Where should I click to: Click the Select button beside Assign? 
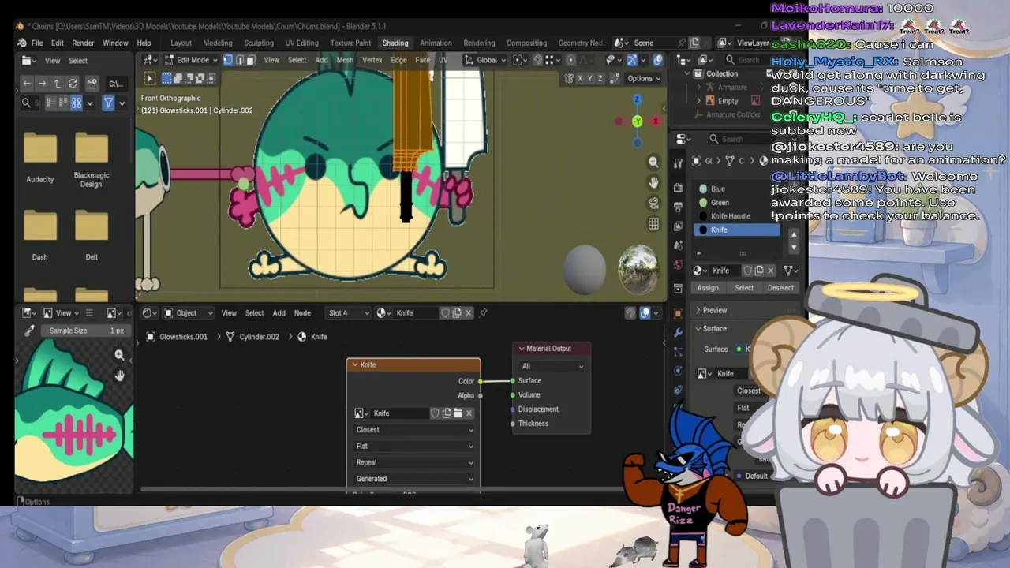pos(744,288)
